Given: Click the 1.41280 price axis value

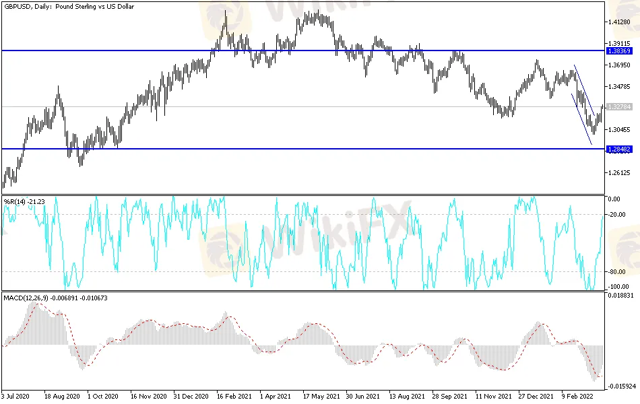Looking at the screenshot, I should (619, 22).
